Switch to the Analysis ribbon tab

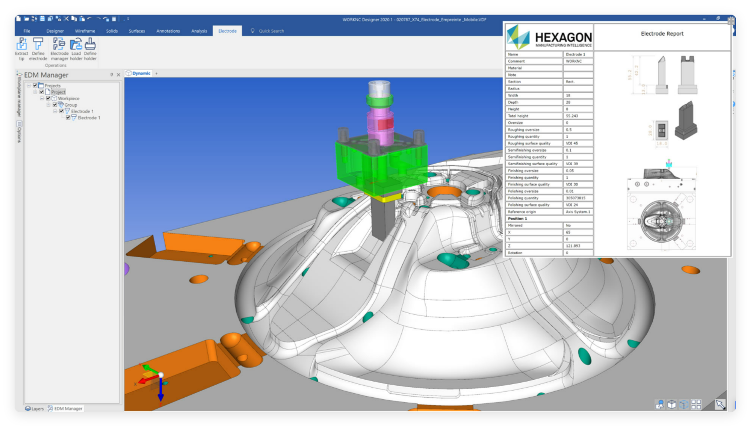[x=199, y=31]
